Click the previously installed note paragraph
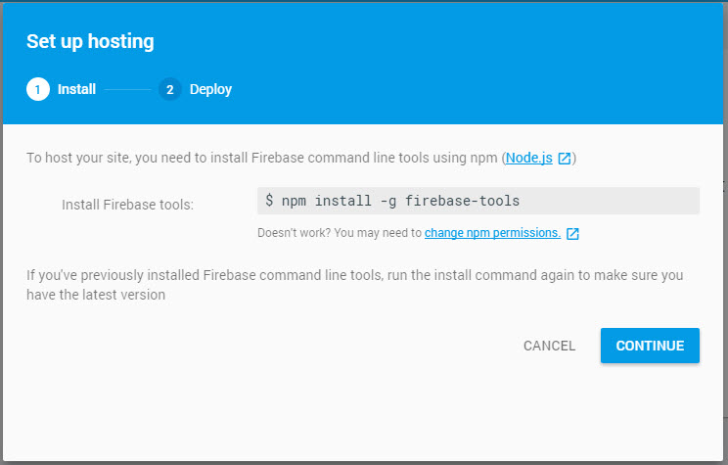The height and width of the screenshot is (465, 728). coord(355,285)
